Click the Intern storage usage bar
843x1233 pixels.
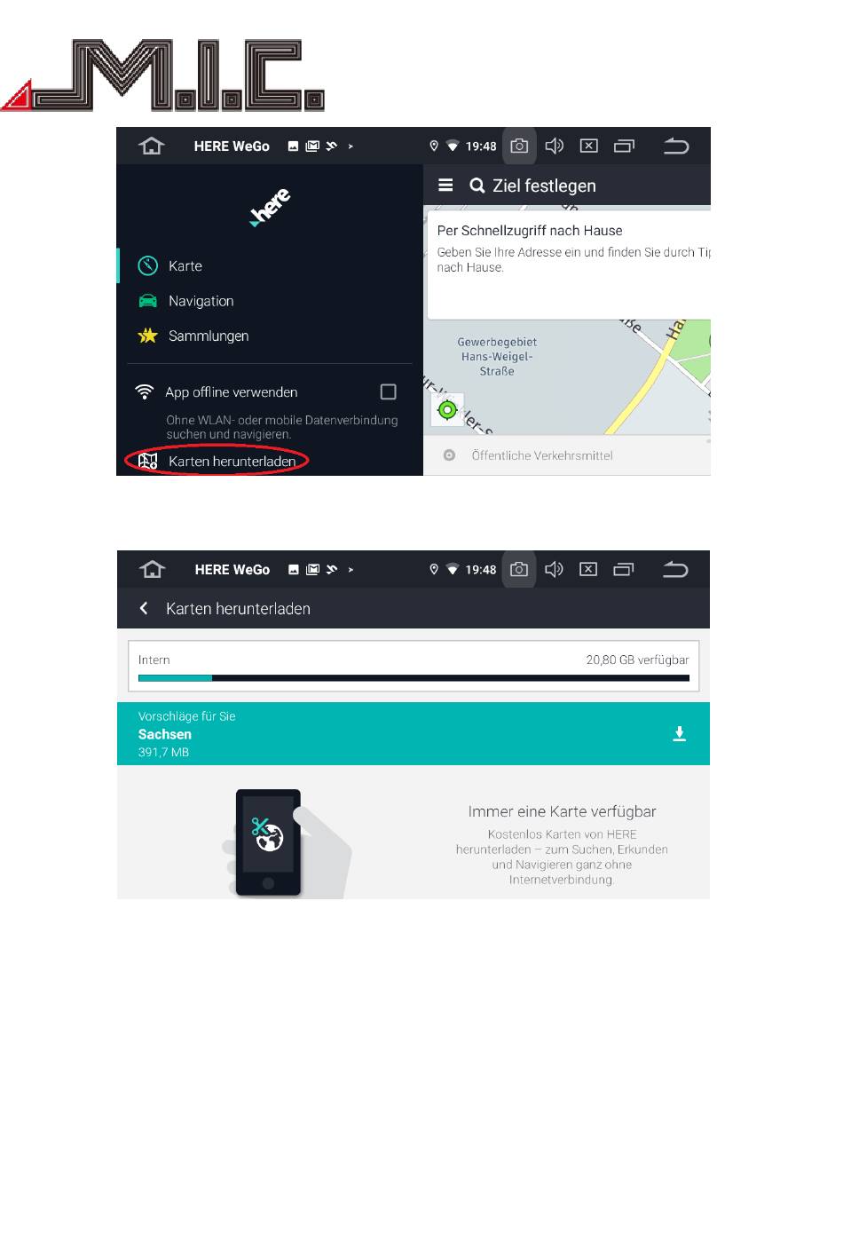pyautogui.click(x=414, y=677)
